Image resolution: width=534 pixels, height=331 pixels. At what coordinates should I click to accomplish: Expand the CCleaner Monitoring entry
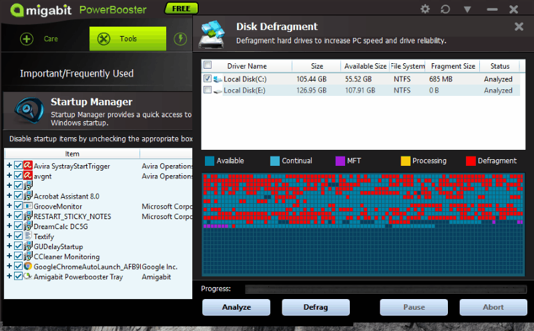[9, 256]
